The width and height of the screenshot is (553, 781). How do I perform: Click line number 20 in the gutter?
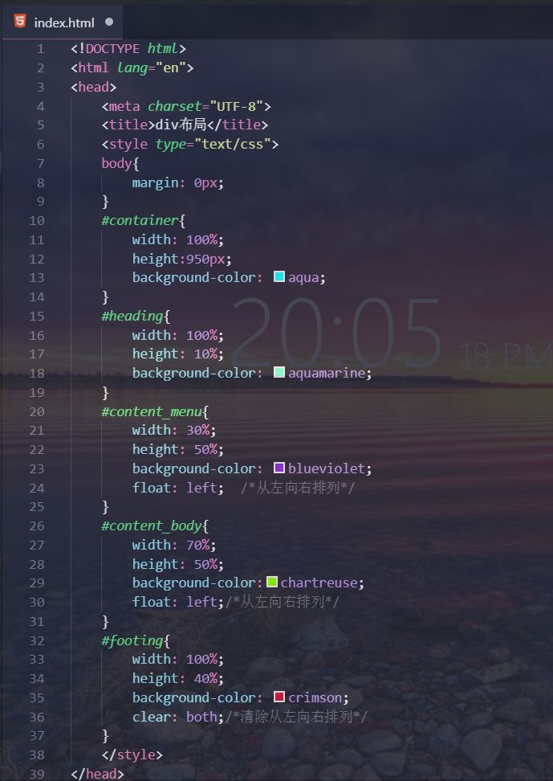pyautogui.click(x=37, y=411)
